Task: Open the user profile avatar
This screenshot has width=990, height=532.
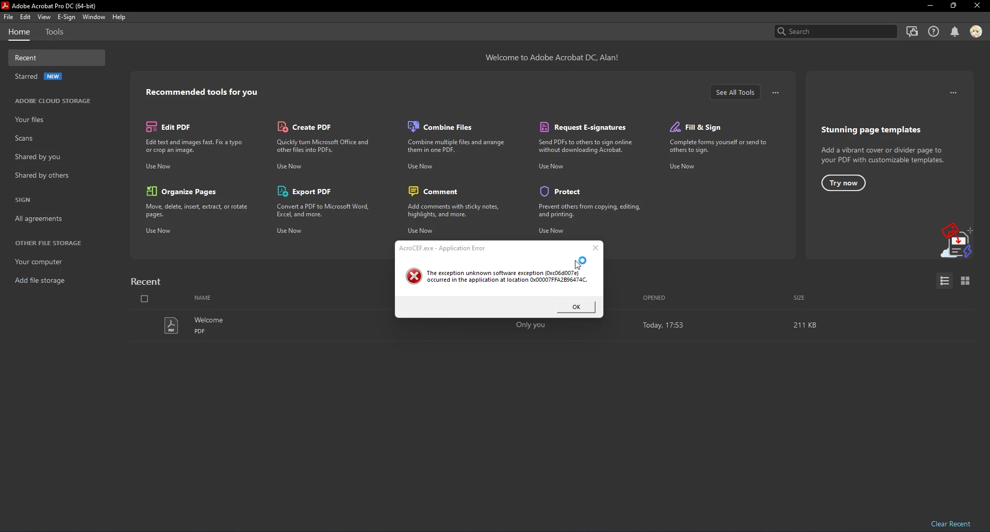Action: click(976, 31)
